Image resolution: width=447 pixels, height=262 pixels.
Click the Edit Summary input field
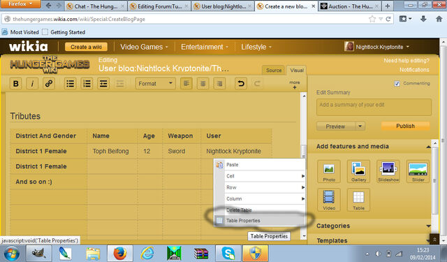point(374,107)
